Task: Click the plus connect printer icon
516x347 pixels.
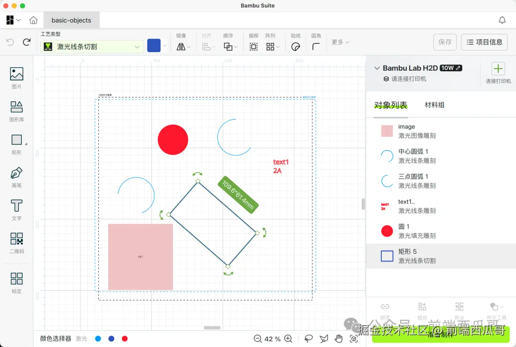Action: click(498, 69)
